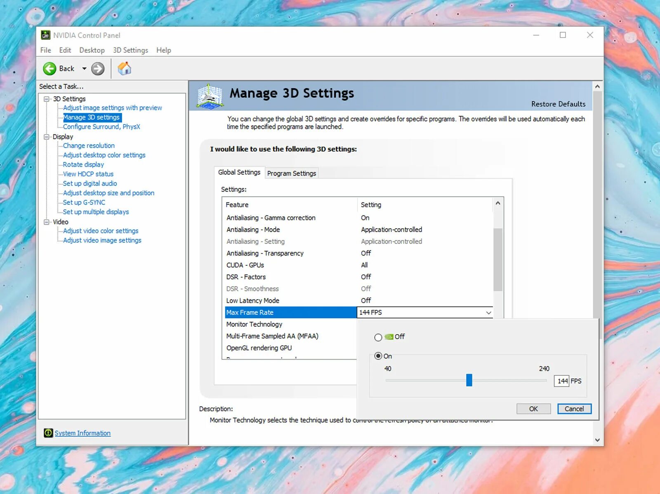Click the settings list scroll up arrow
Image resolution: width=660 pixels, height=494 pixels.
[498, 203]
